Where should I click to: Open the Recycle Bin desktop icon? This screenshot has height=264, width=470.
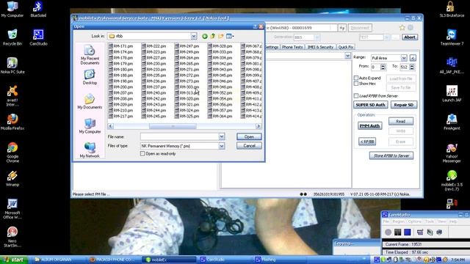[x=12, y=37]
